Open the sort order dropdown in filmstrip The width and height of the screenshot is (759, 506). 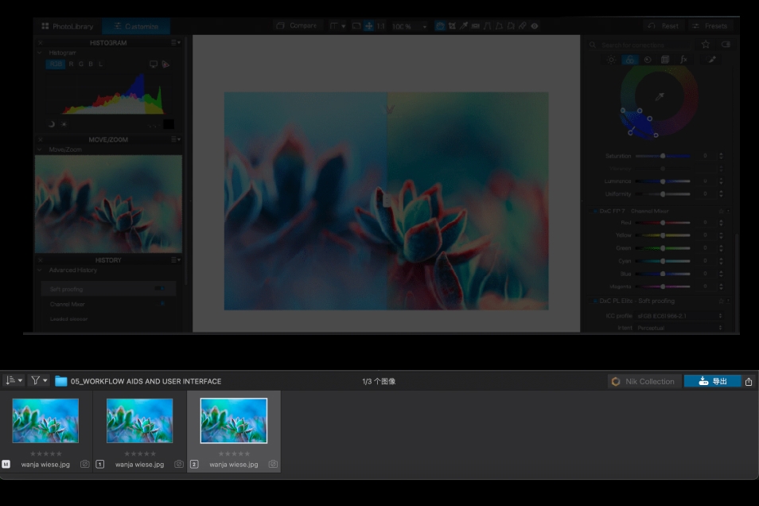tap(14, 381)
